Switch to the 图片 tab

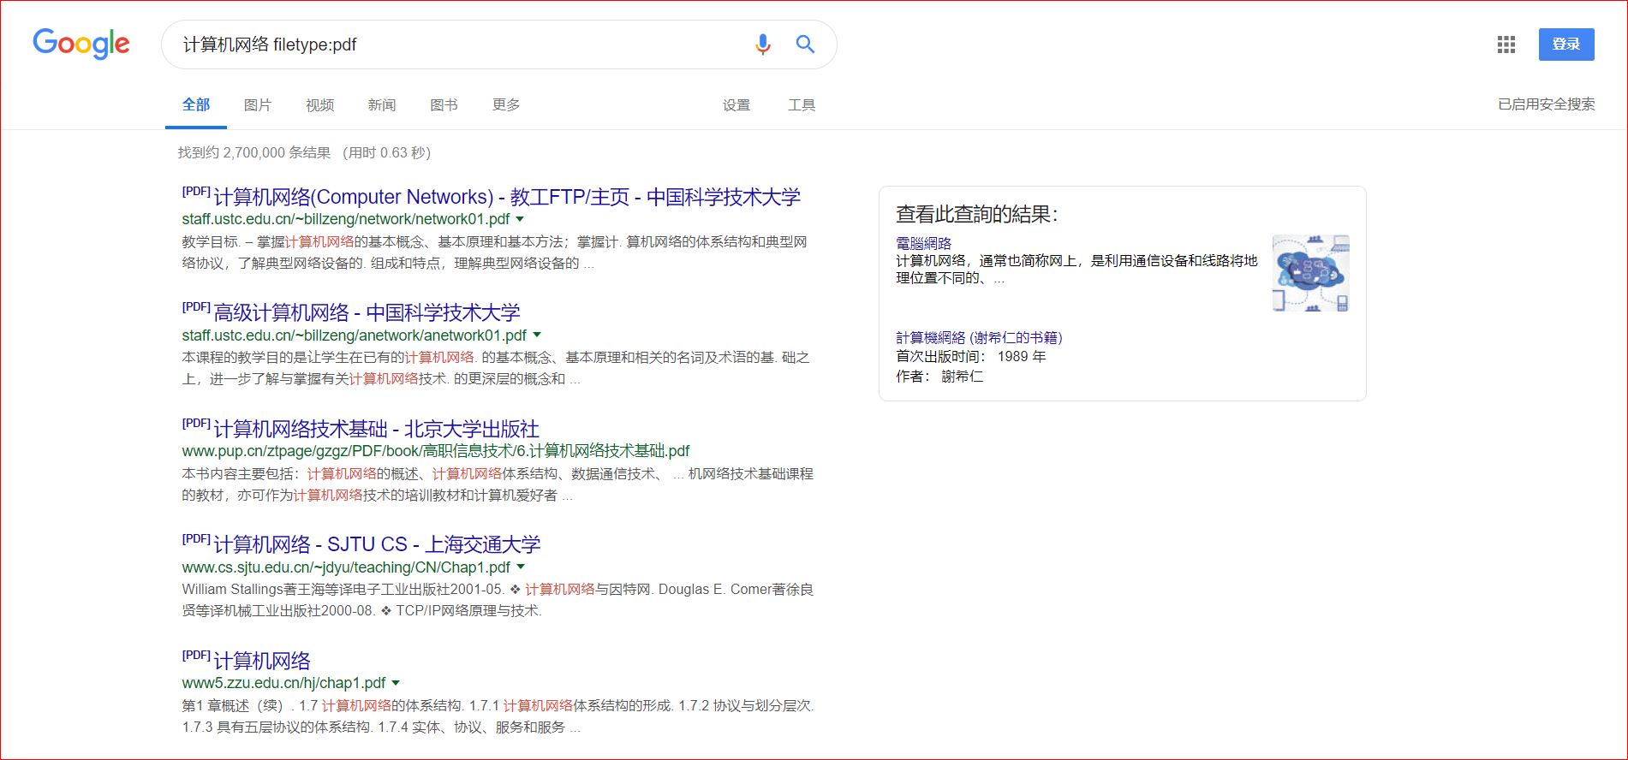point(258,105)
